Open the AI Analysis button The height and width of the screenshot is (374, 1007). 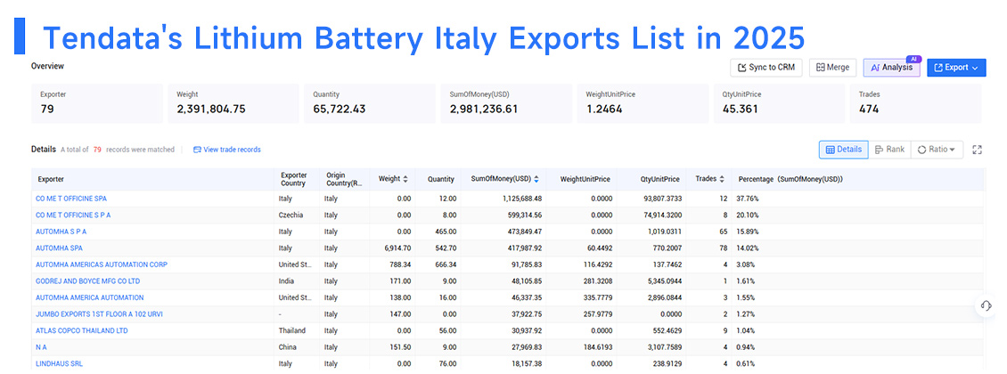[892, 68]
